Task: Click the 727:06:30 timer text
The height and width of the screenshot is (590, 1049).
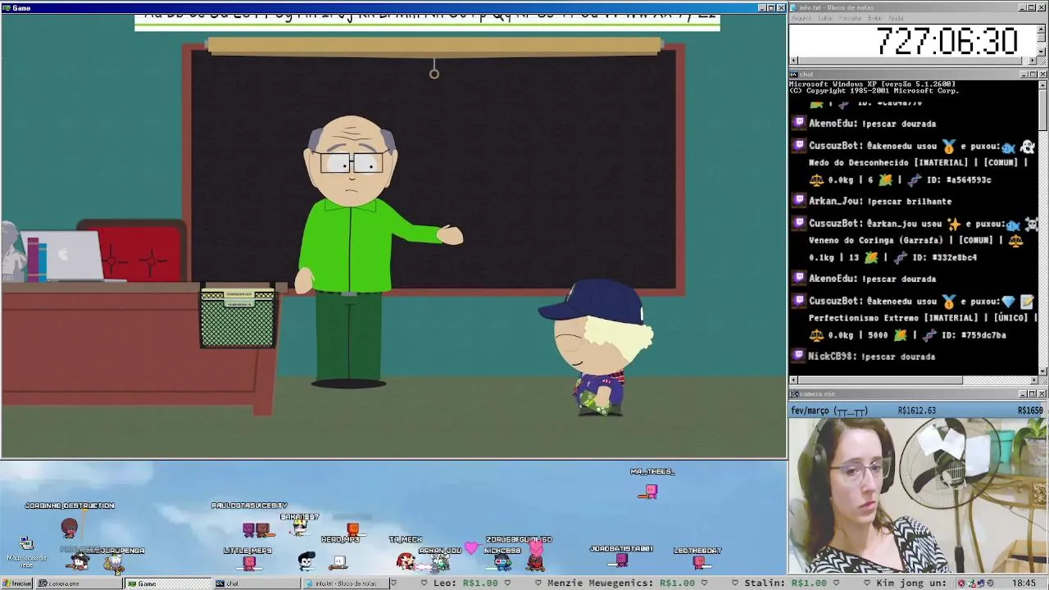Action: click(947, 40)
